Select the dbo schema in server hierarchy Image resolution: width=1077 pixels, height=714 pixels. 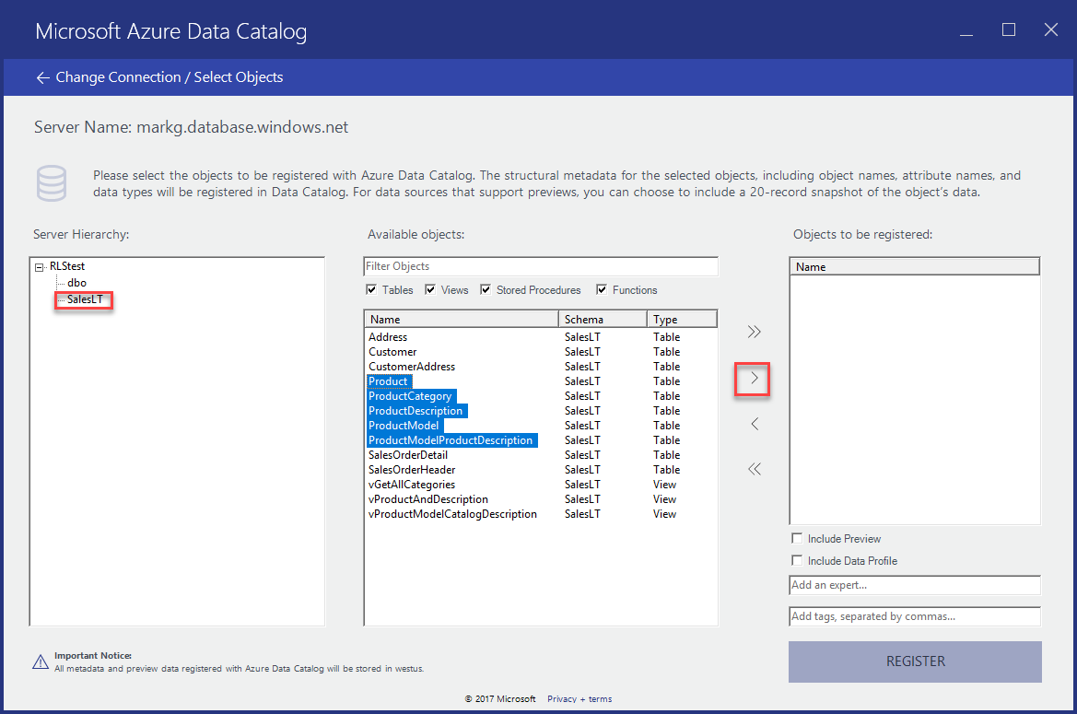point(76,282)
